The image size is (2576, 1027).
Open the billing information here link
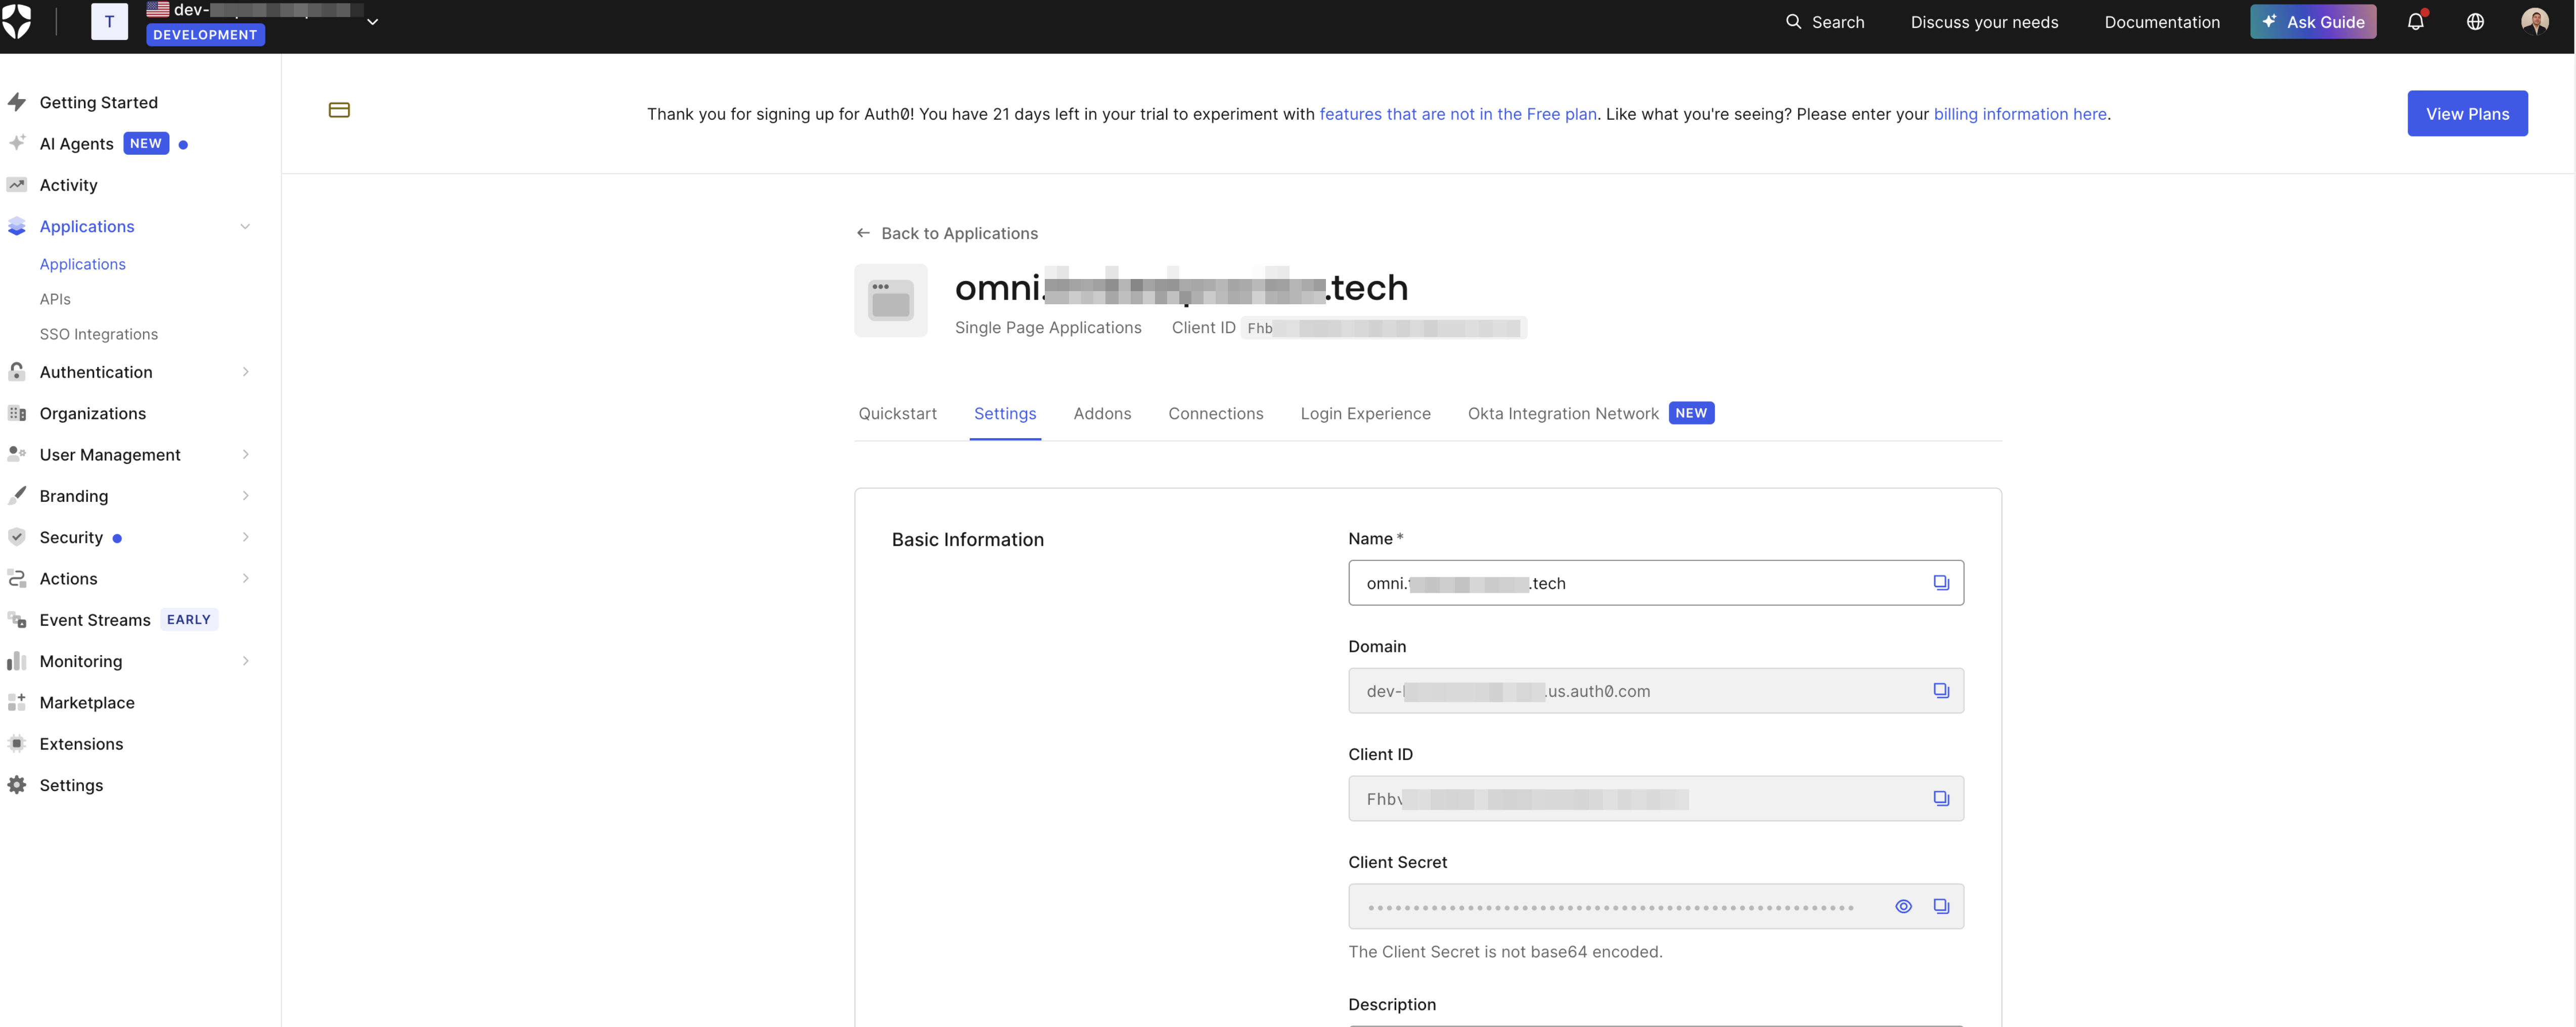[2021, 113]
